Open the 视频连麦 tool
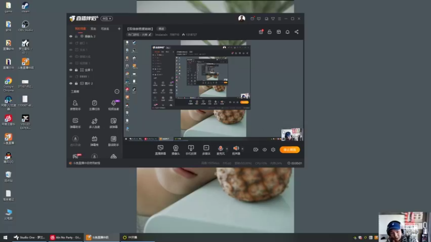 113,105
